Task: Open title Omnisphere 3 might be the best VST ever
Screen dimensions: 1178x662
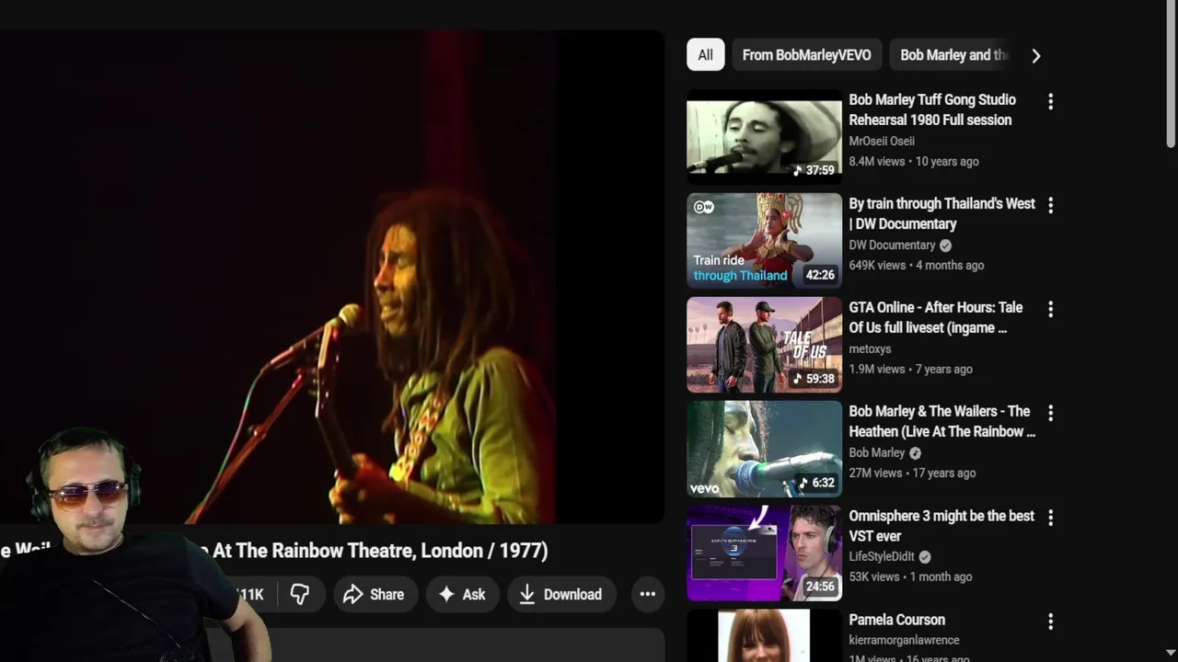Action: coord(941,526)
